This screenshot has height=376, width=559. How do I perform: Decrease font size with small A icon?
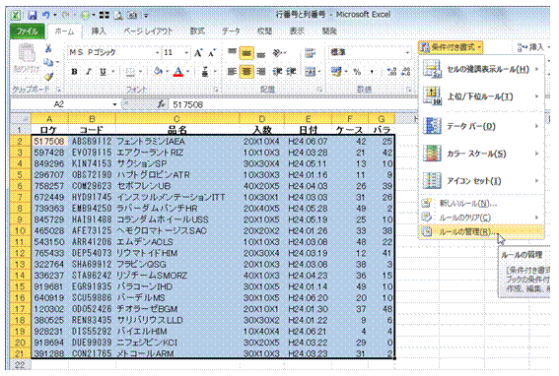tap(212, 53)
